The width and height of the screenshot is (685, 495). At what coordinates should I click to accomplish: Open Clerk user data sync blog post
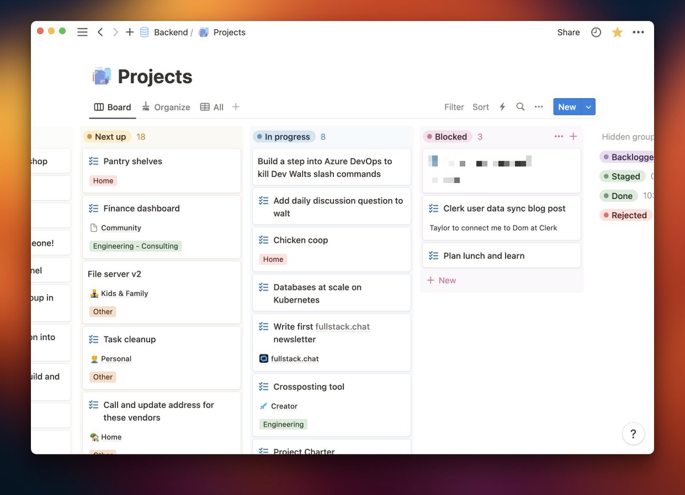(502, 218)
